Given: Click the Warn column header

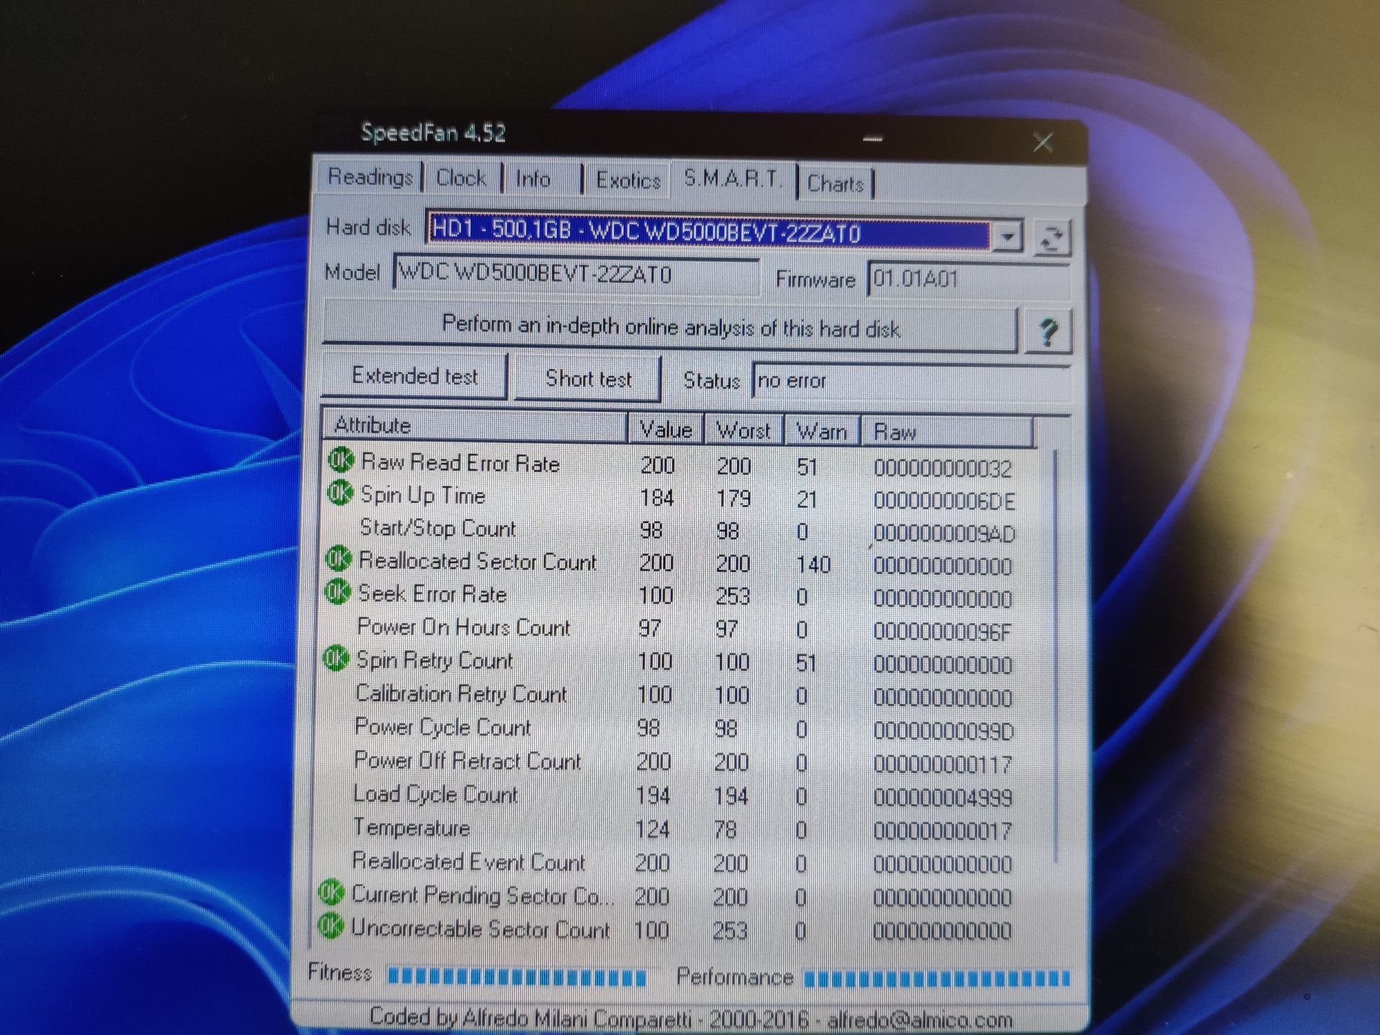Looking at the screenshot, I should point(822,432).
